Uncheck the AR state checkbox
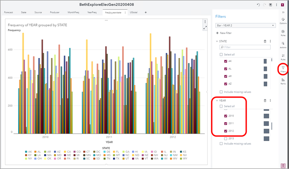This screenshot has width=289, height=169. [x=226, y=76]
